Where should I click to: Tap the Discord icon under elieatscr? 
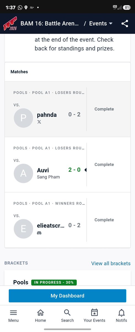pos(39,233)
